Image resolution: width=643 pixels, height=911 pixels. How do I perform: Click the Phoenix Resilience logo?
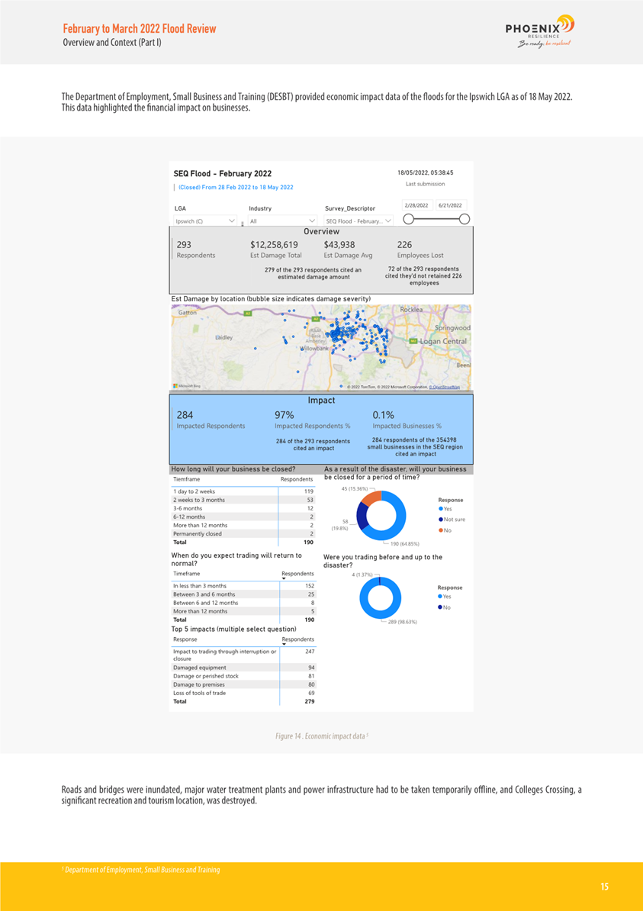(539, 31)
